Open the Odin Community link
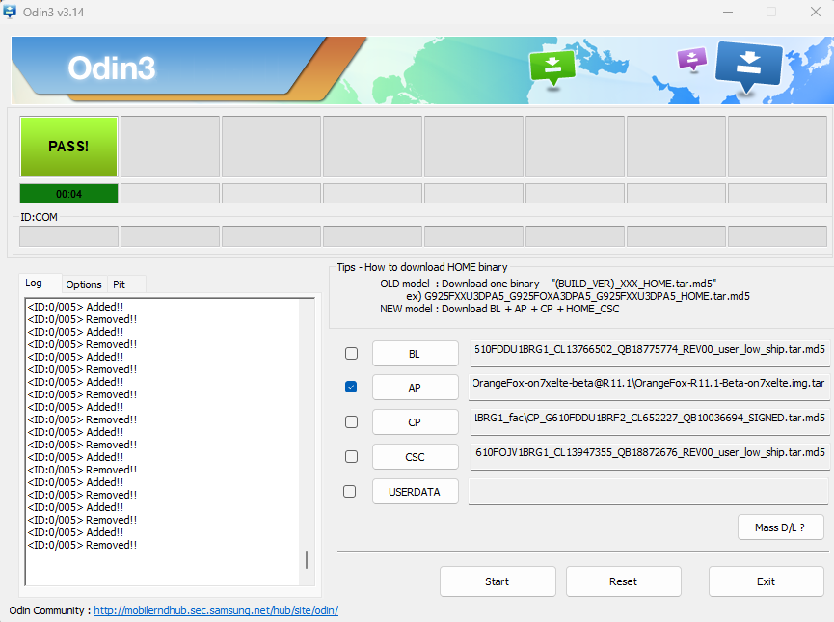The width and height of the screenshot is (834, 622). tap(216, 610)
